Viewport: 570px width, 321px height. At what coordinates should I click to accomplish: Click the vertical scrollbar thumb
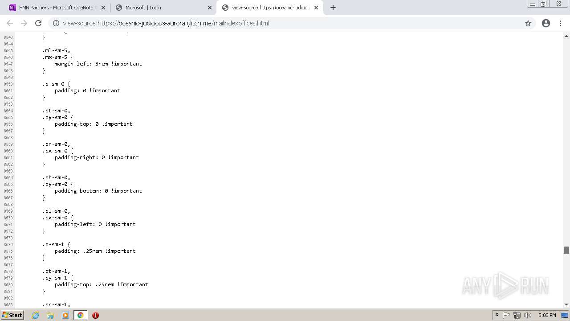tap(566, 250)
